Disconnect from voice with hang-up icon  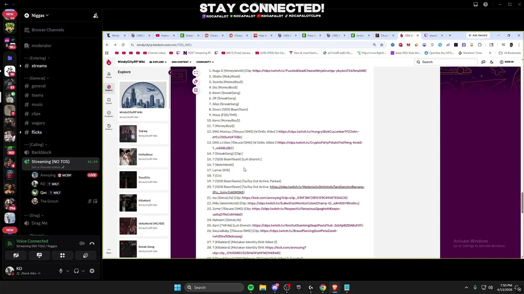coord(92,243)
